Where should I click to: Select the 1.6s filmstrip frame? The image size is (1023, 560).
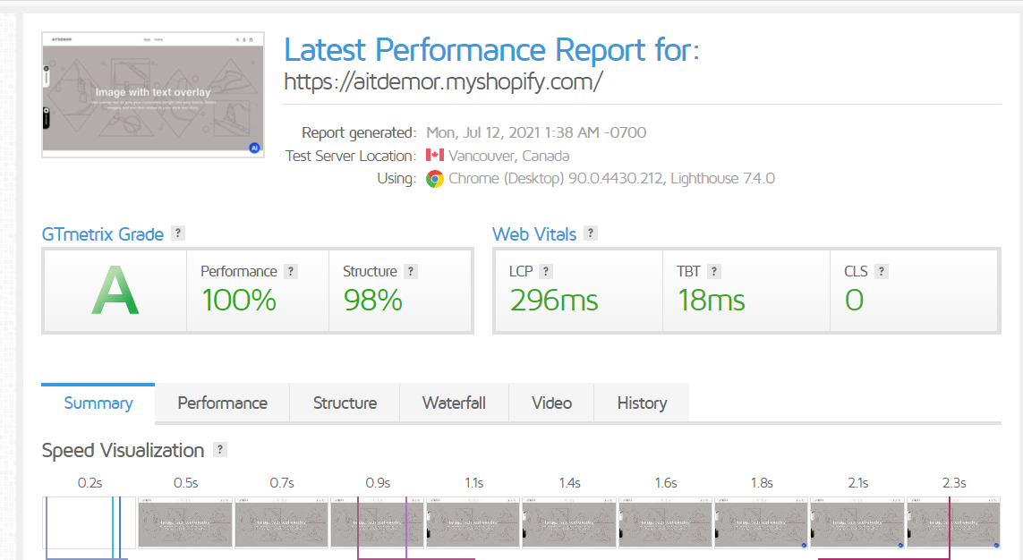(x=665, y=522)
